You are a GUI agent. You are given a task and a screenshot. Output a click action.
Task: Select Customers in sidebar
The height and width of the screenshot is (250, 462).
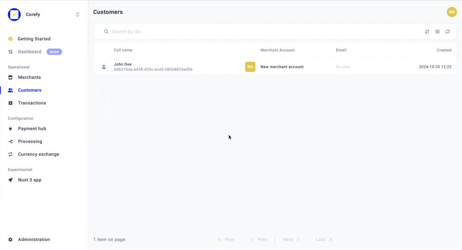point(29,90)
